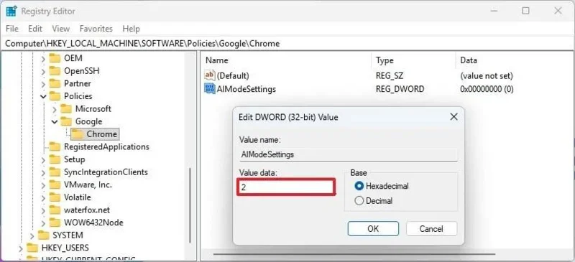
Task: Collapse the Google key
Action: 55,121
